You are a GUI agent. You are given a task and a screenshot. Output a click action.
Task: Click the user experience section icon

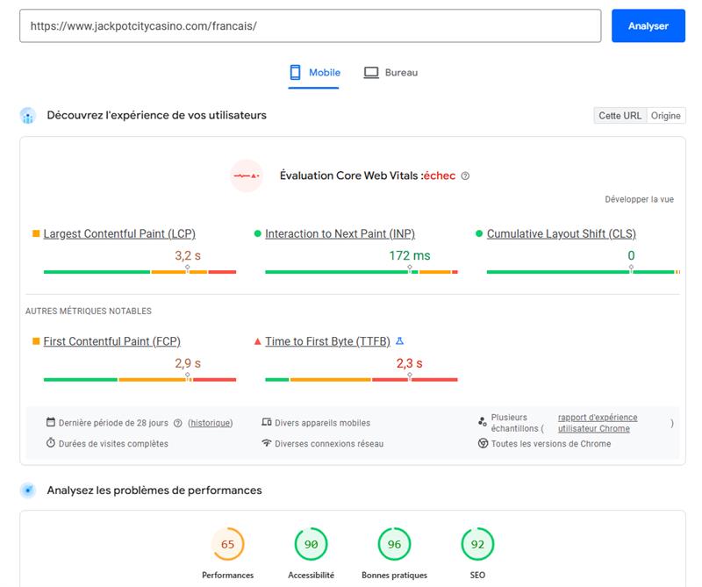tap(28, 116)
